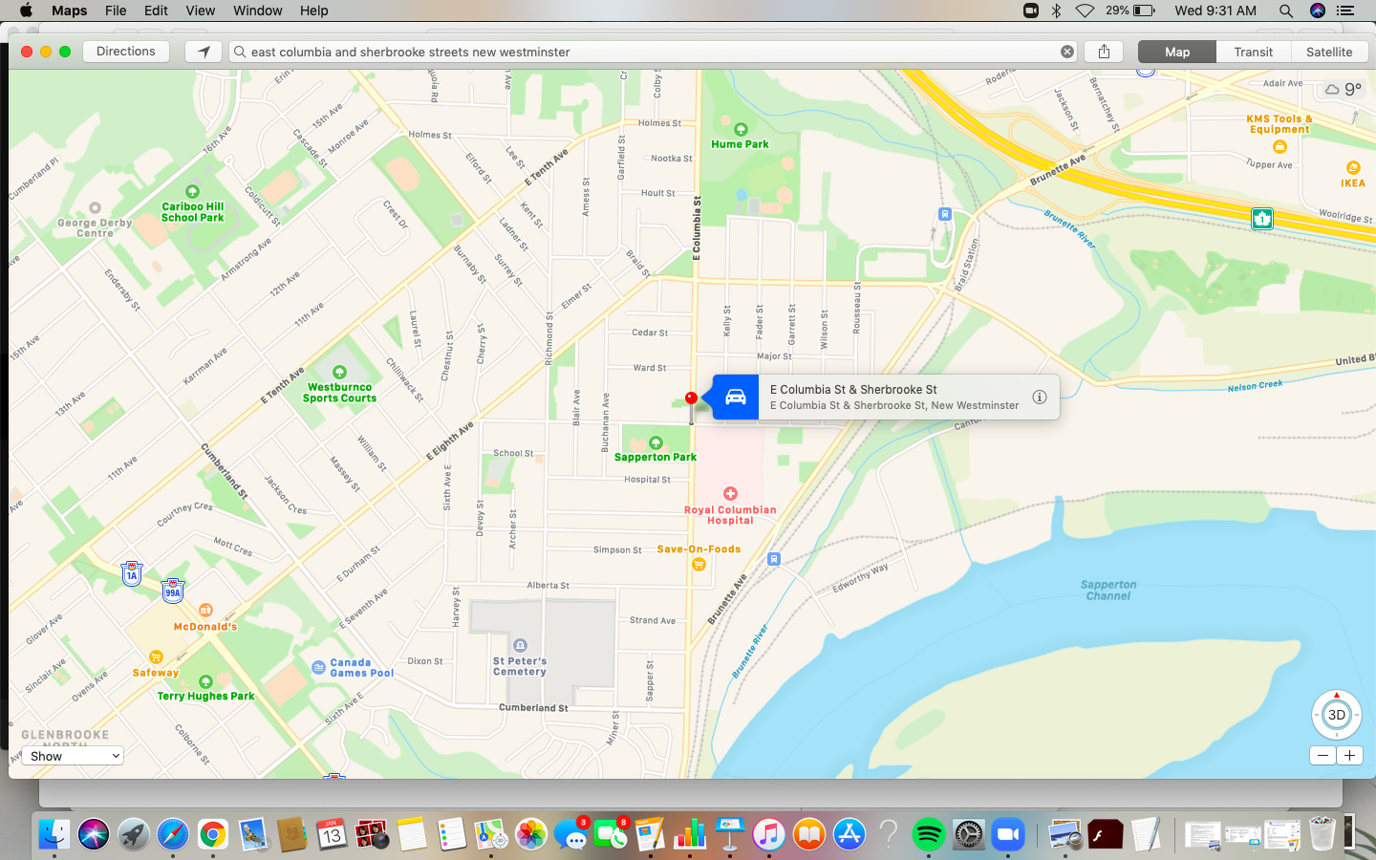Zoom in with the plus button
The height and width of the screenshot is (860, 1376).
(1349, 755)
